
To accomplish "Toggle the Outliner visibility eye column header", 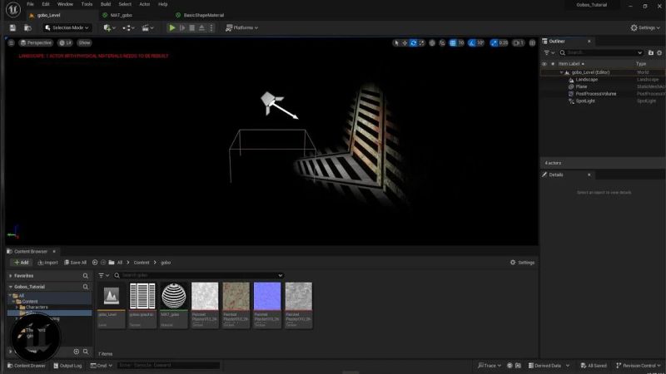I will 544,64.
